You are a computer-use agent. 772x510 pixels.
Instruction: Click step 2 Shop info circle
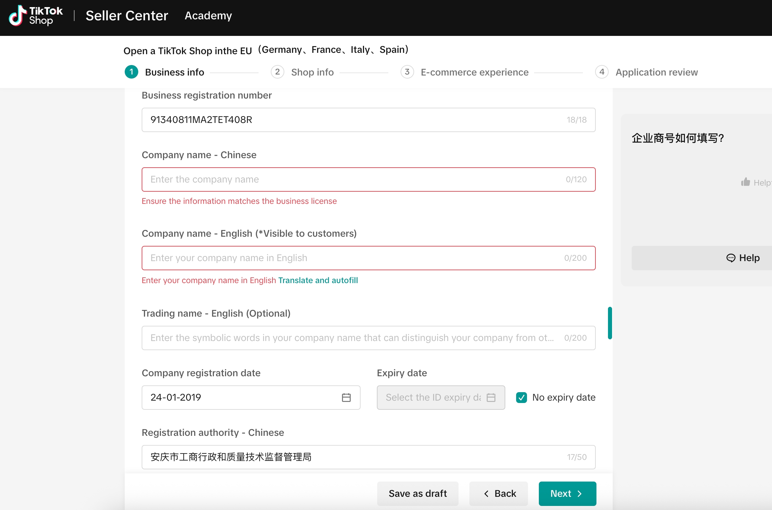coord(277,72)
